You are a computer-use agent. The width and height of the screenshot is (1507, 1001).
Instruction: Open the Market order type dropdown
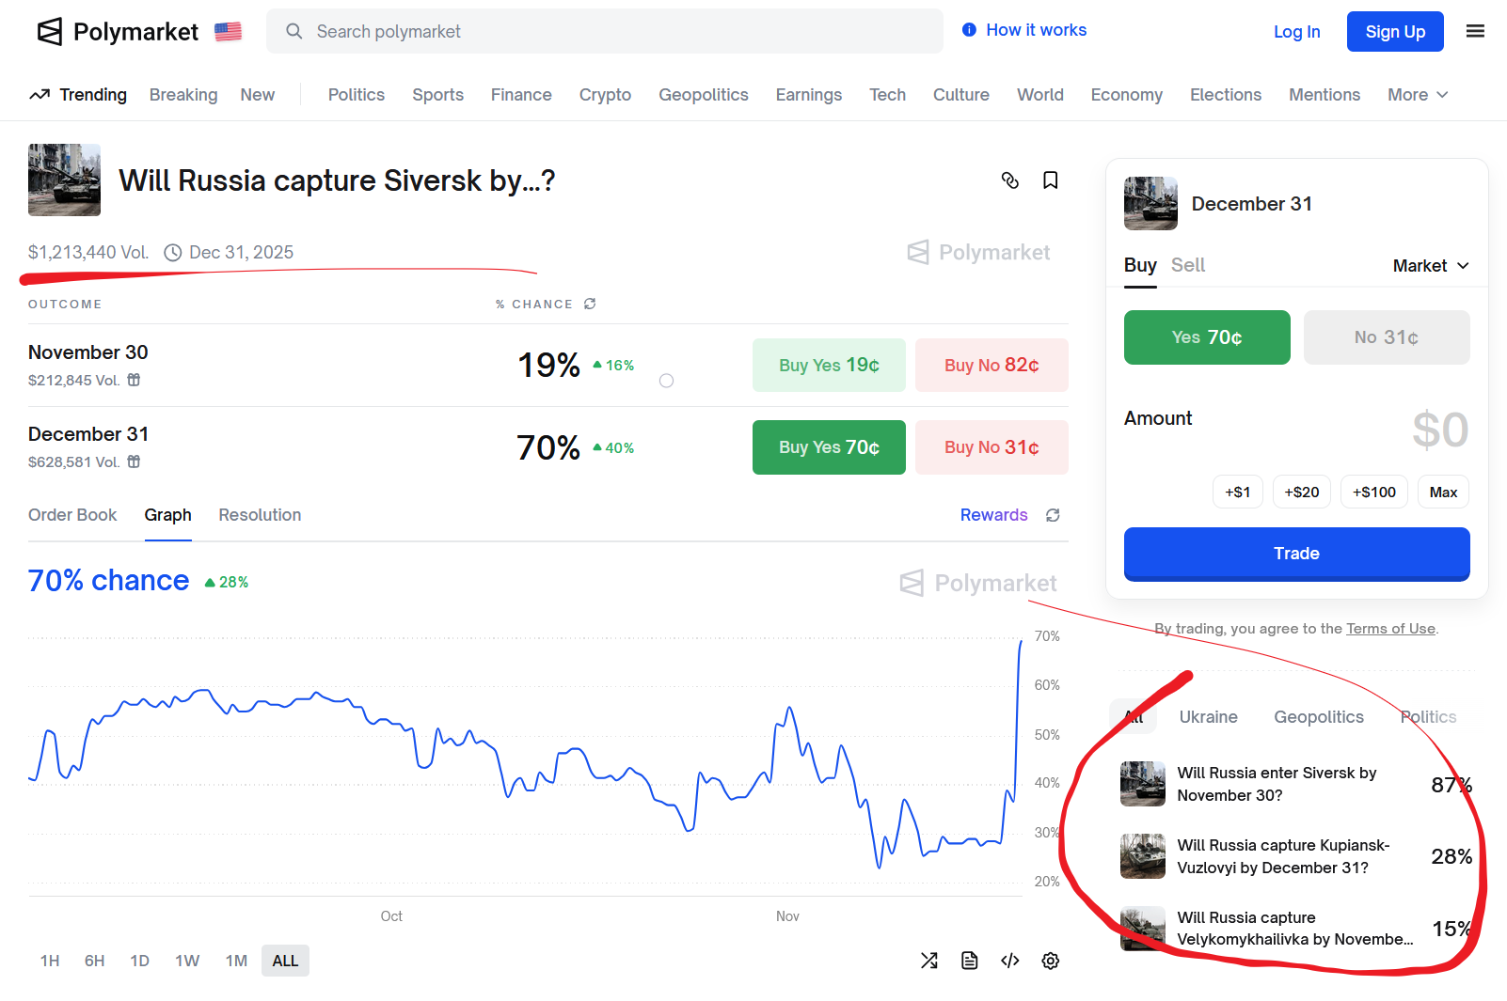(1431, 266)
